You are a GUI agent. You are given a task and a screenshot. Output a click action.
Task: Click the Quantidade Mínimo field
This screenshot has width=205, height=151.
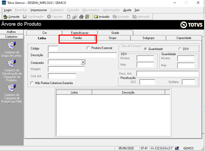click(186, 58)
